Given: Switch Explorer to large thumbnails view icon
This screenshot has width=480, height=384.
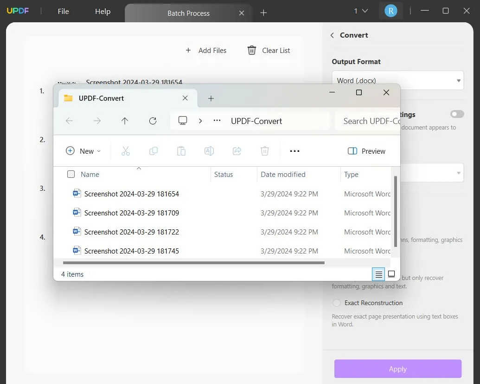Looking at the screenshot, I should point(391,273).
